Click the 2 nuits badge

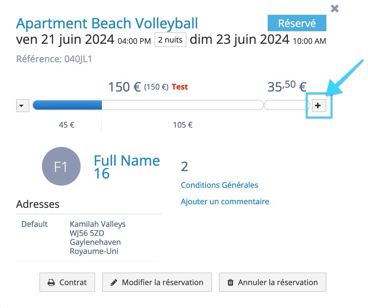click(170, 40)
